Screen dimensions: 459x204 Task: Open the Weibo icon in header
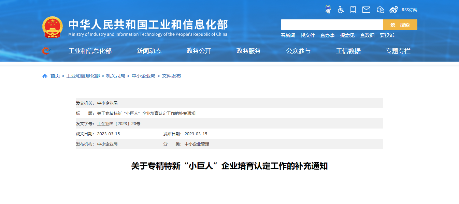394,10
